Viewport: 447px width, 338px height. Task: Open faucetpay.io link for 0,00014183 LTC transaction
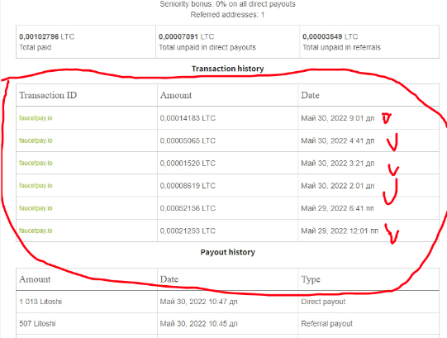click(36, 118)
